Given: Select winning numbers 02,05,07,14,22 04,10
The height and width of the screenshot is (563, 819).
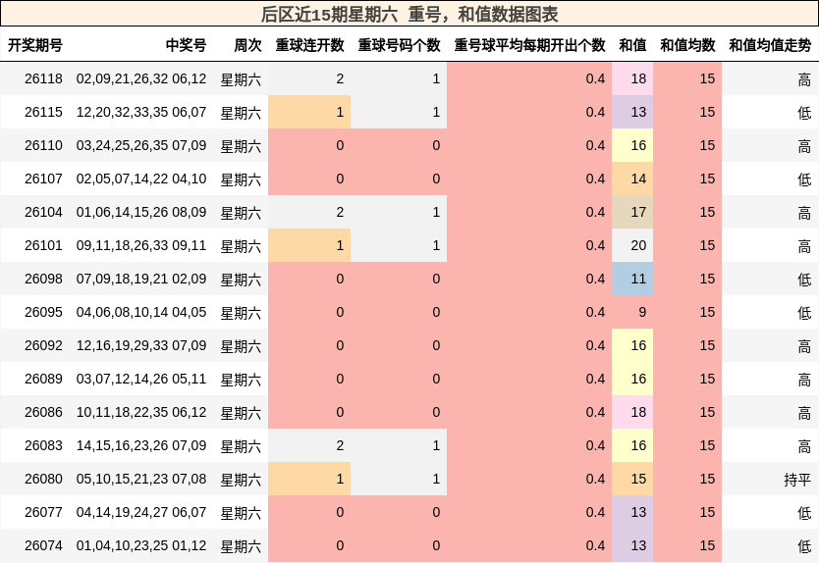Looking at the screenshot, I should (141, 179).
